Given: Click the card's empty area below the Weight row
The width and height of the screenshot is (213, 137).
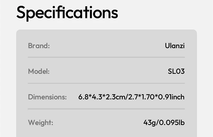Looking at the screenshot, I should (106, 133).
